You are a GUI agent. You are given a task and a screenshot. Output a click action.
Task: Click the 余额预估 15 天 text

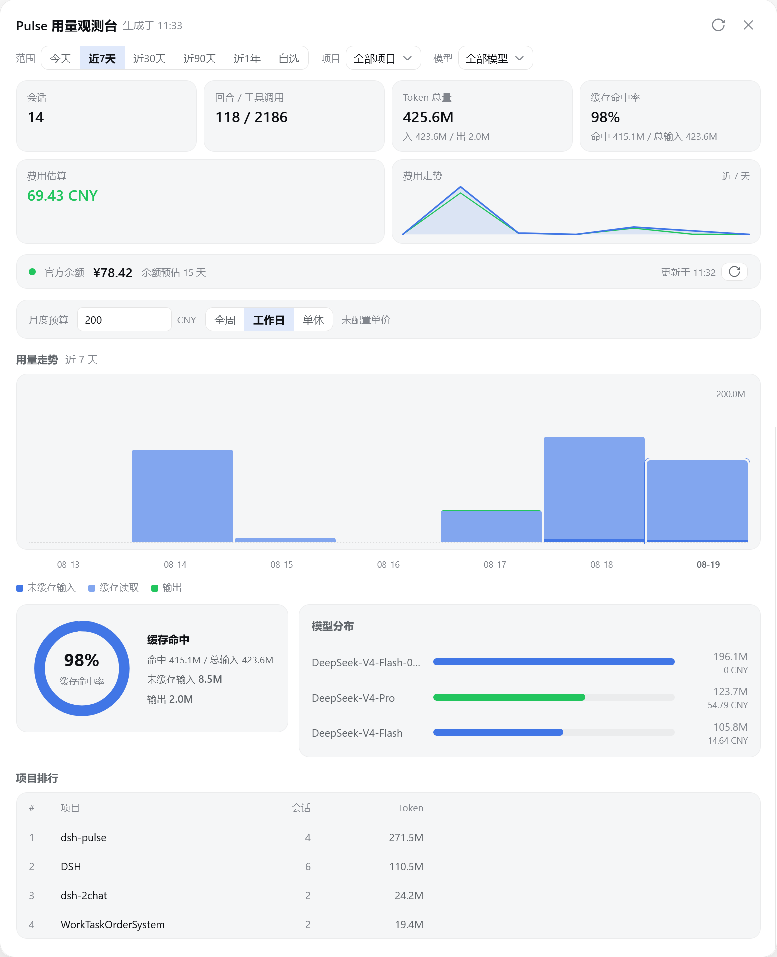tap(174, 273)
